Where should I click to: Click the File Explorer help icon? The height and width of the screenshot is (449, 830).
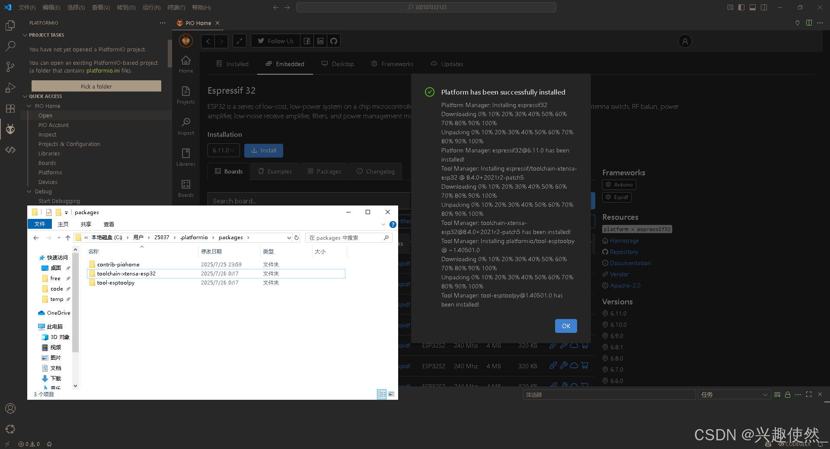click(x=393, y=224)
